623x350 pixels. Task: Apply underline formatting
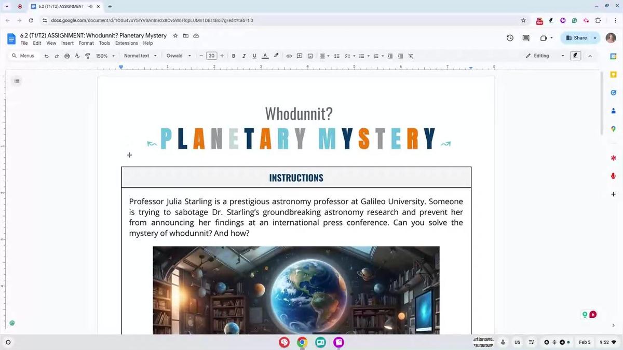254,56
